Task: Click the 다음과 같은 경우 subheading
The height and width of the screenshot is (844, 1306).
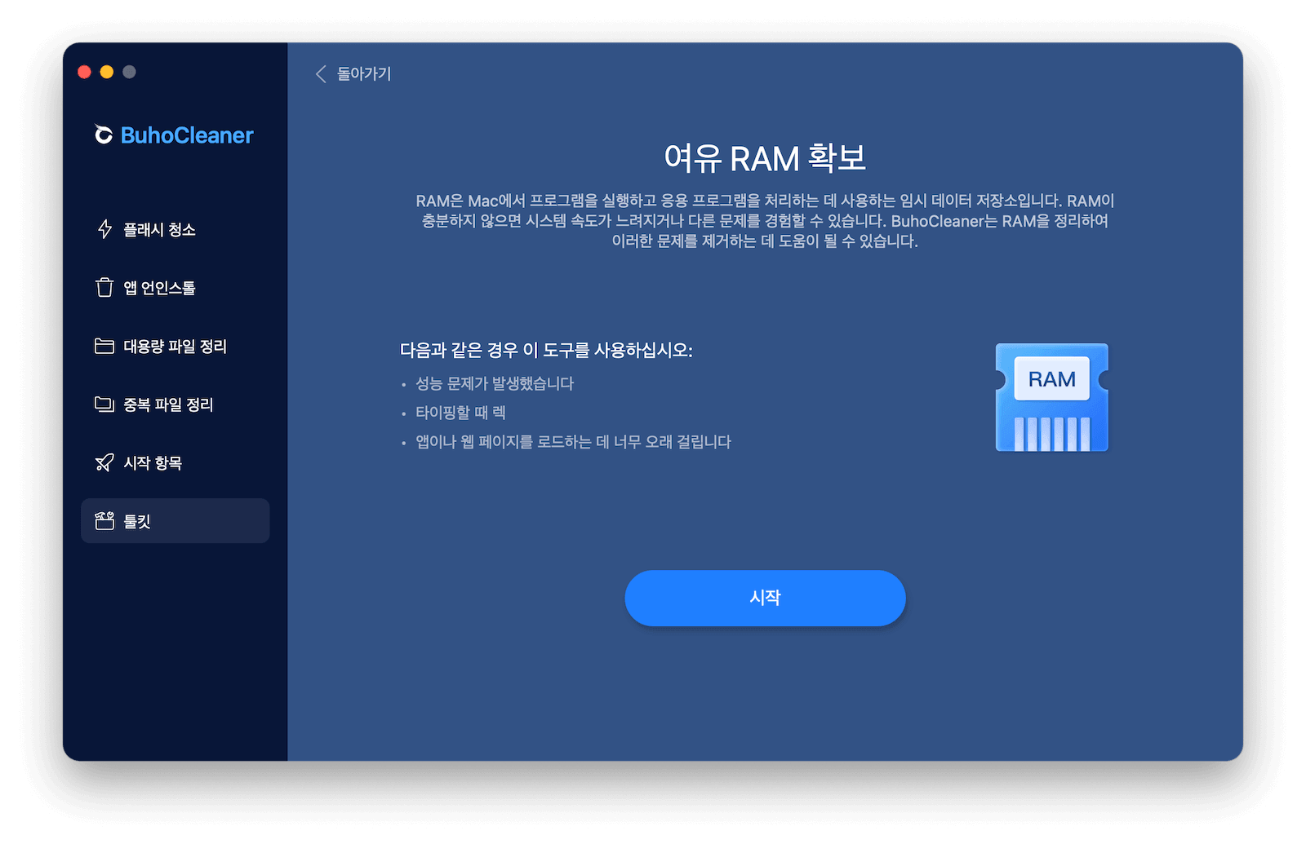Action: [546, 350]
